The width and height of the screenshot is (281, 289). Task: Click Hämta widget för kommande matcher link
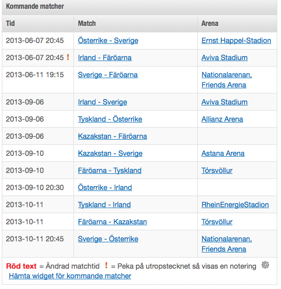70,276
